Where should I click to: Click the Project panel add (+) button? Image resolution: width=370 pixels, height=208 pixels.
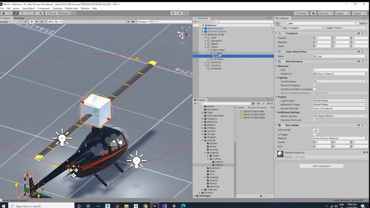(x=195, y=103)
